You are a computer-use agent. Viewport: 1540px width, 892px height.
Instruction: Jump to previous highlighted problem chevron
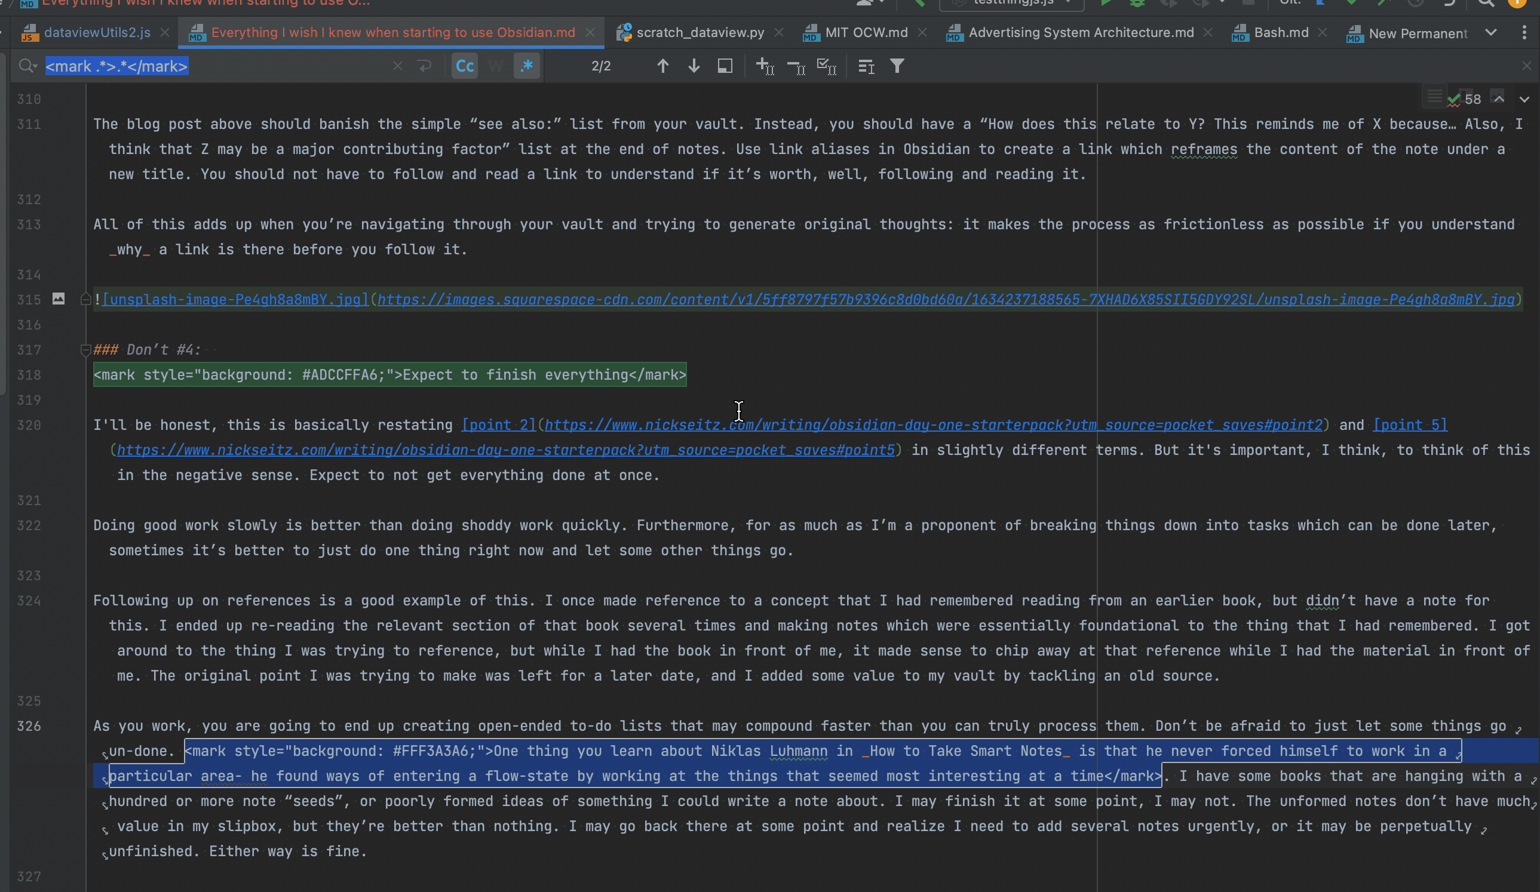[x=1499, y=99]
